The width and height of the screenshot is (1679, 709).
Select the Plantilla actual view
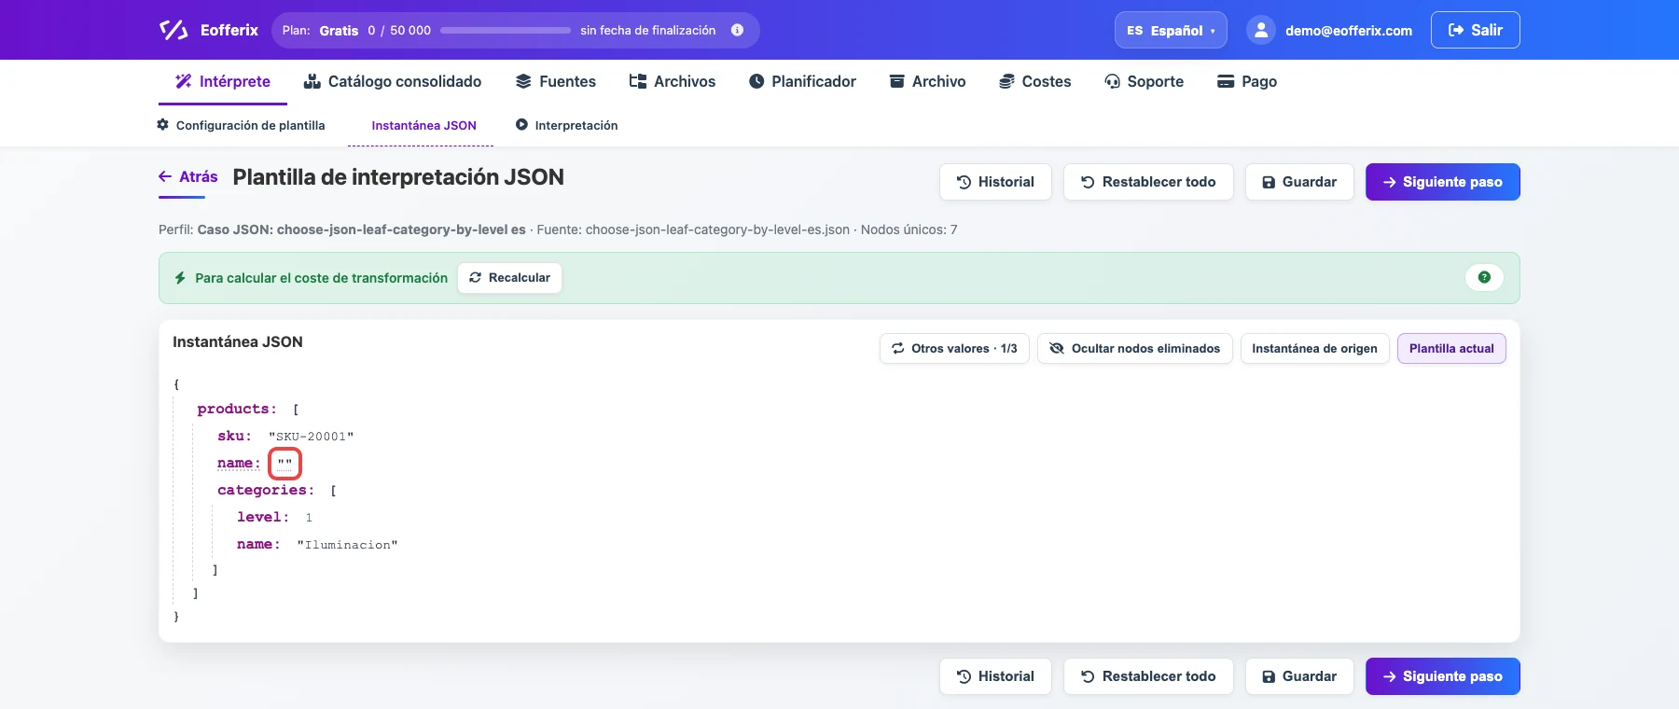[1451, 348]
